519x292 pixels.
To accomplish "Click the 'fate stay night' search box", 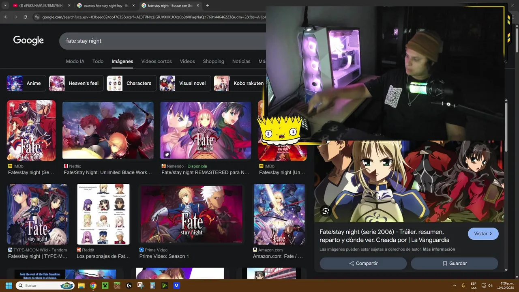I will coord(162,41).
